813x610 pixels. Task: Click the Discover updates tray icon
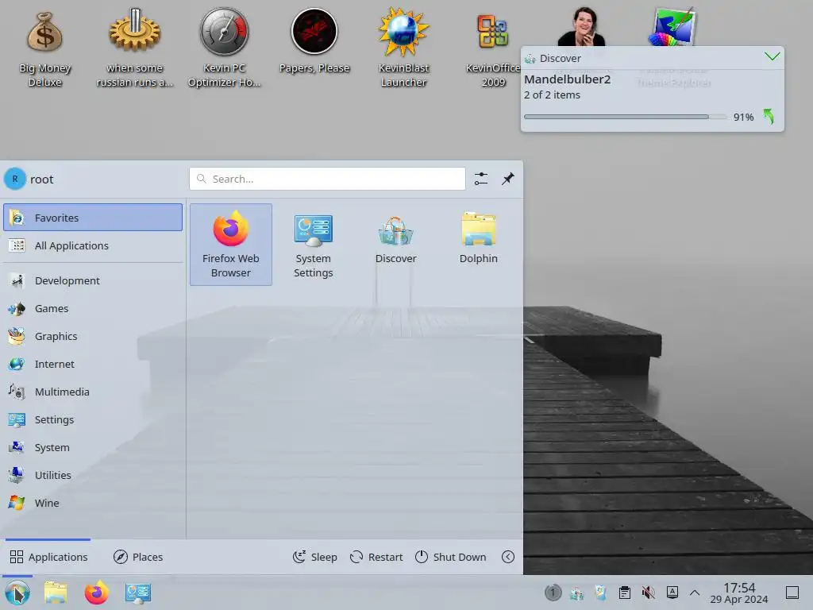pos(576,593)
